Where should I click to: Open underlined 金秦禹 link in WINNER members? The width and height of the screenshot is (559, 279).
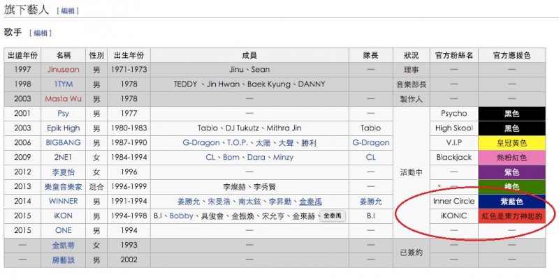pos(310,202)
